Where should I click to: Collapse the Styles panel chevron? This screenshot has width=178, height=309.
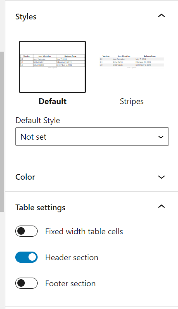(x=161, y=16)
